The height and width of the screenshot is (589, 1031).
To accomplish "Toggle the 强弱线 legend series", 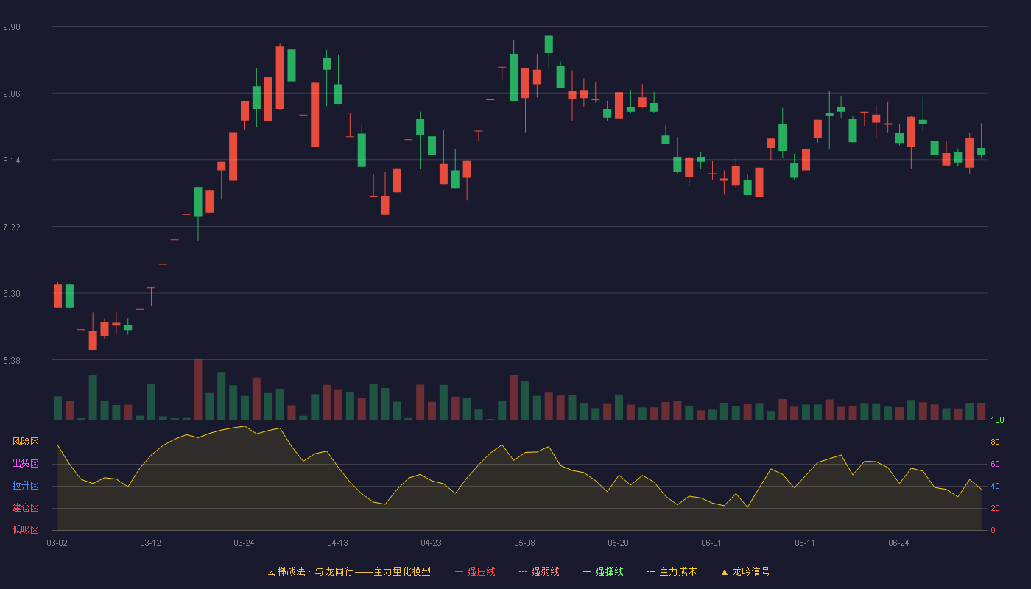I will coord(539,571).
